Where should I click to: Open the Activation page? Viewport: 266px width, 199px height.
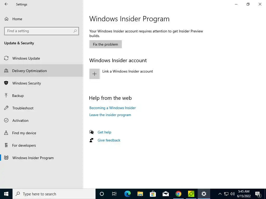click(42, 120)
